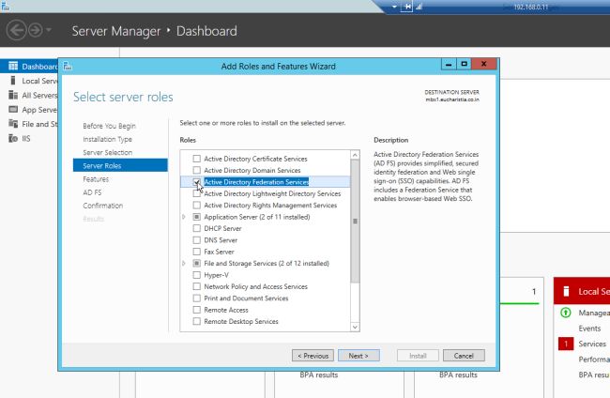Click red Services alert count badge

[566, 344]
